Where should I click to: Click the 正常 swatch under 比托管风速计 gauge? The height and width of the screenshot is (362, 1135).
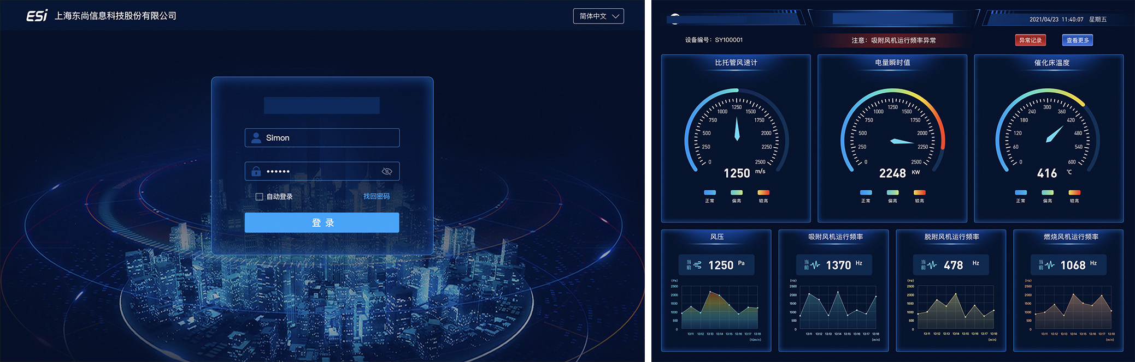[710, 192]
